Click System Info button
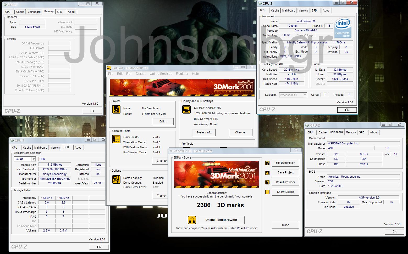Screen dimensions: 408x254 click(x=204, y=132)
